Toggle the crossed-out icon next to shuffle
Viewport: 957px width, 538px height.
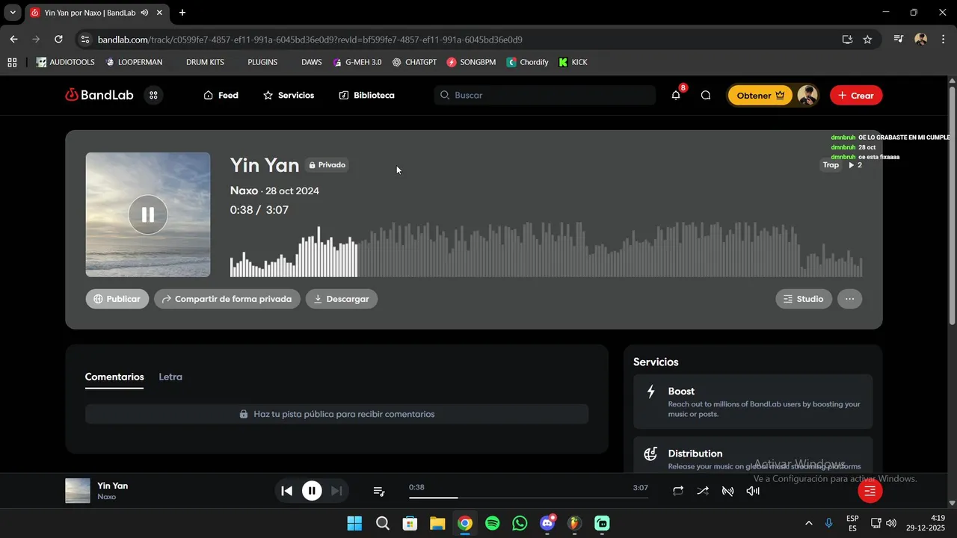[x=727, y=491]
